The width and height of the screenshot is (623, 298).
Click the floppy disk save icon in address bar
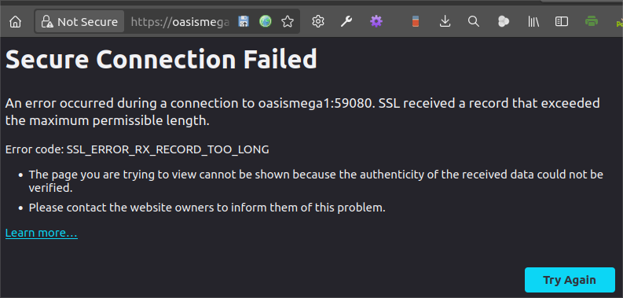(x=244, y=21)
